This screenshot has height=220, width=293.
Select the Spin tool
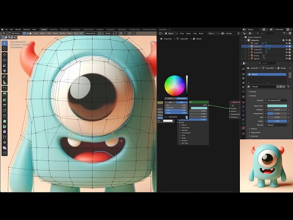[5, 126]
